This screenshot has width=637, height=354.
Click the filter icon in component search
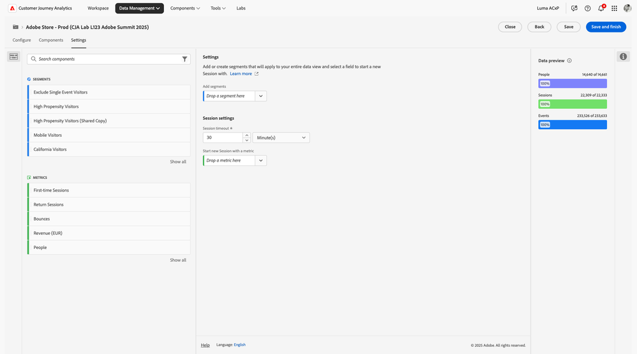(184, 59)
